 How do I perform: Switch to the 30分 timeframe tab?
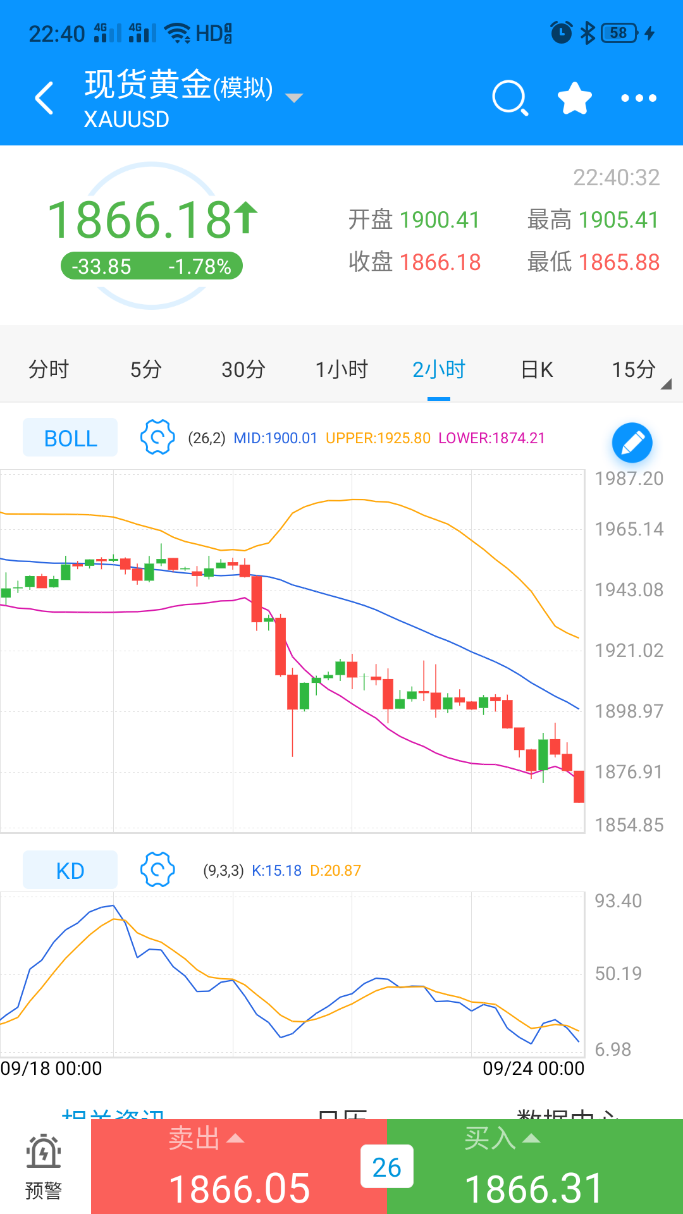point(243,369)
